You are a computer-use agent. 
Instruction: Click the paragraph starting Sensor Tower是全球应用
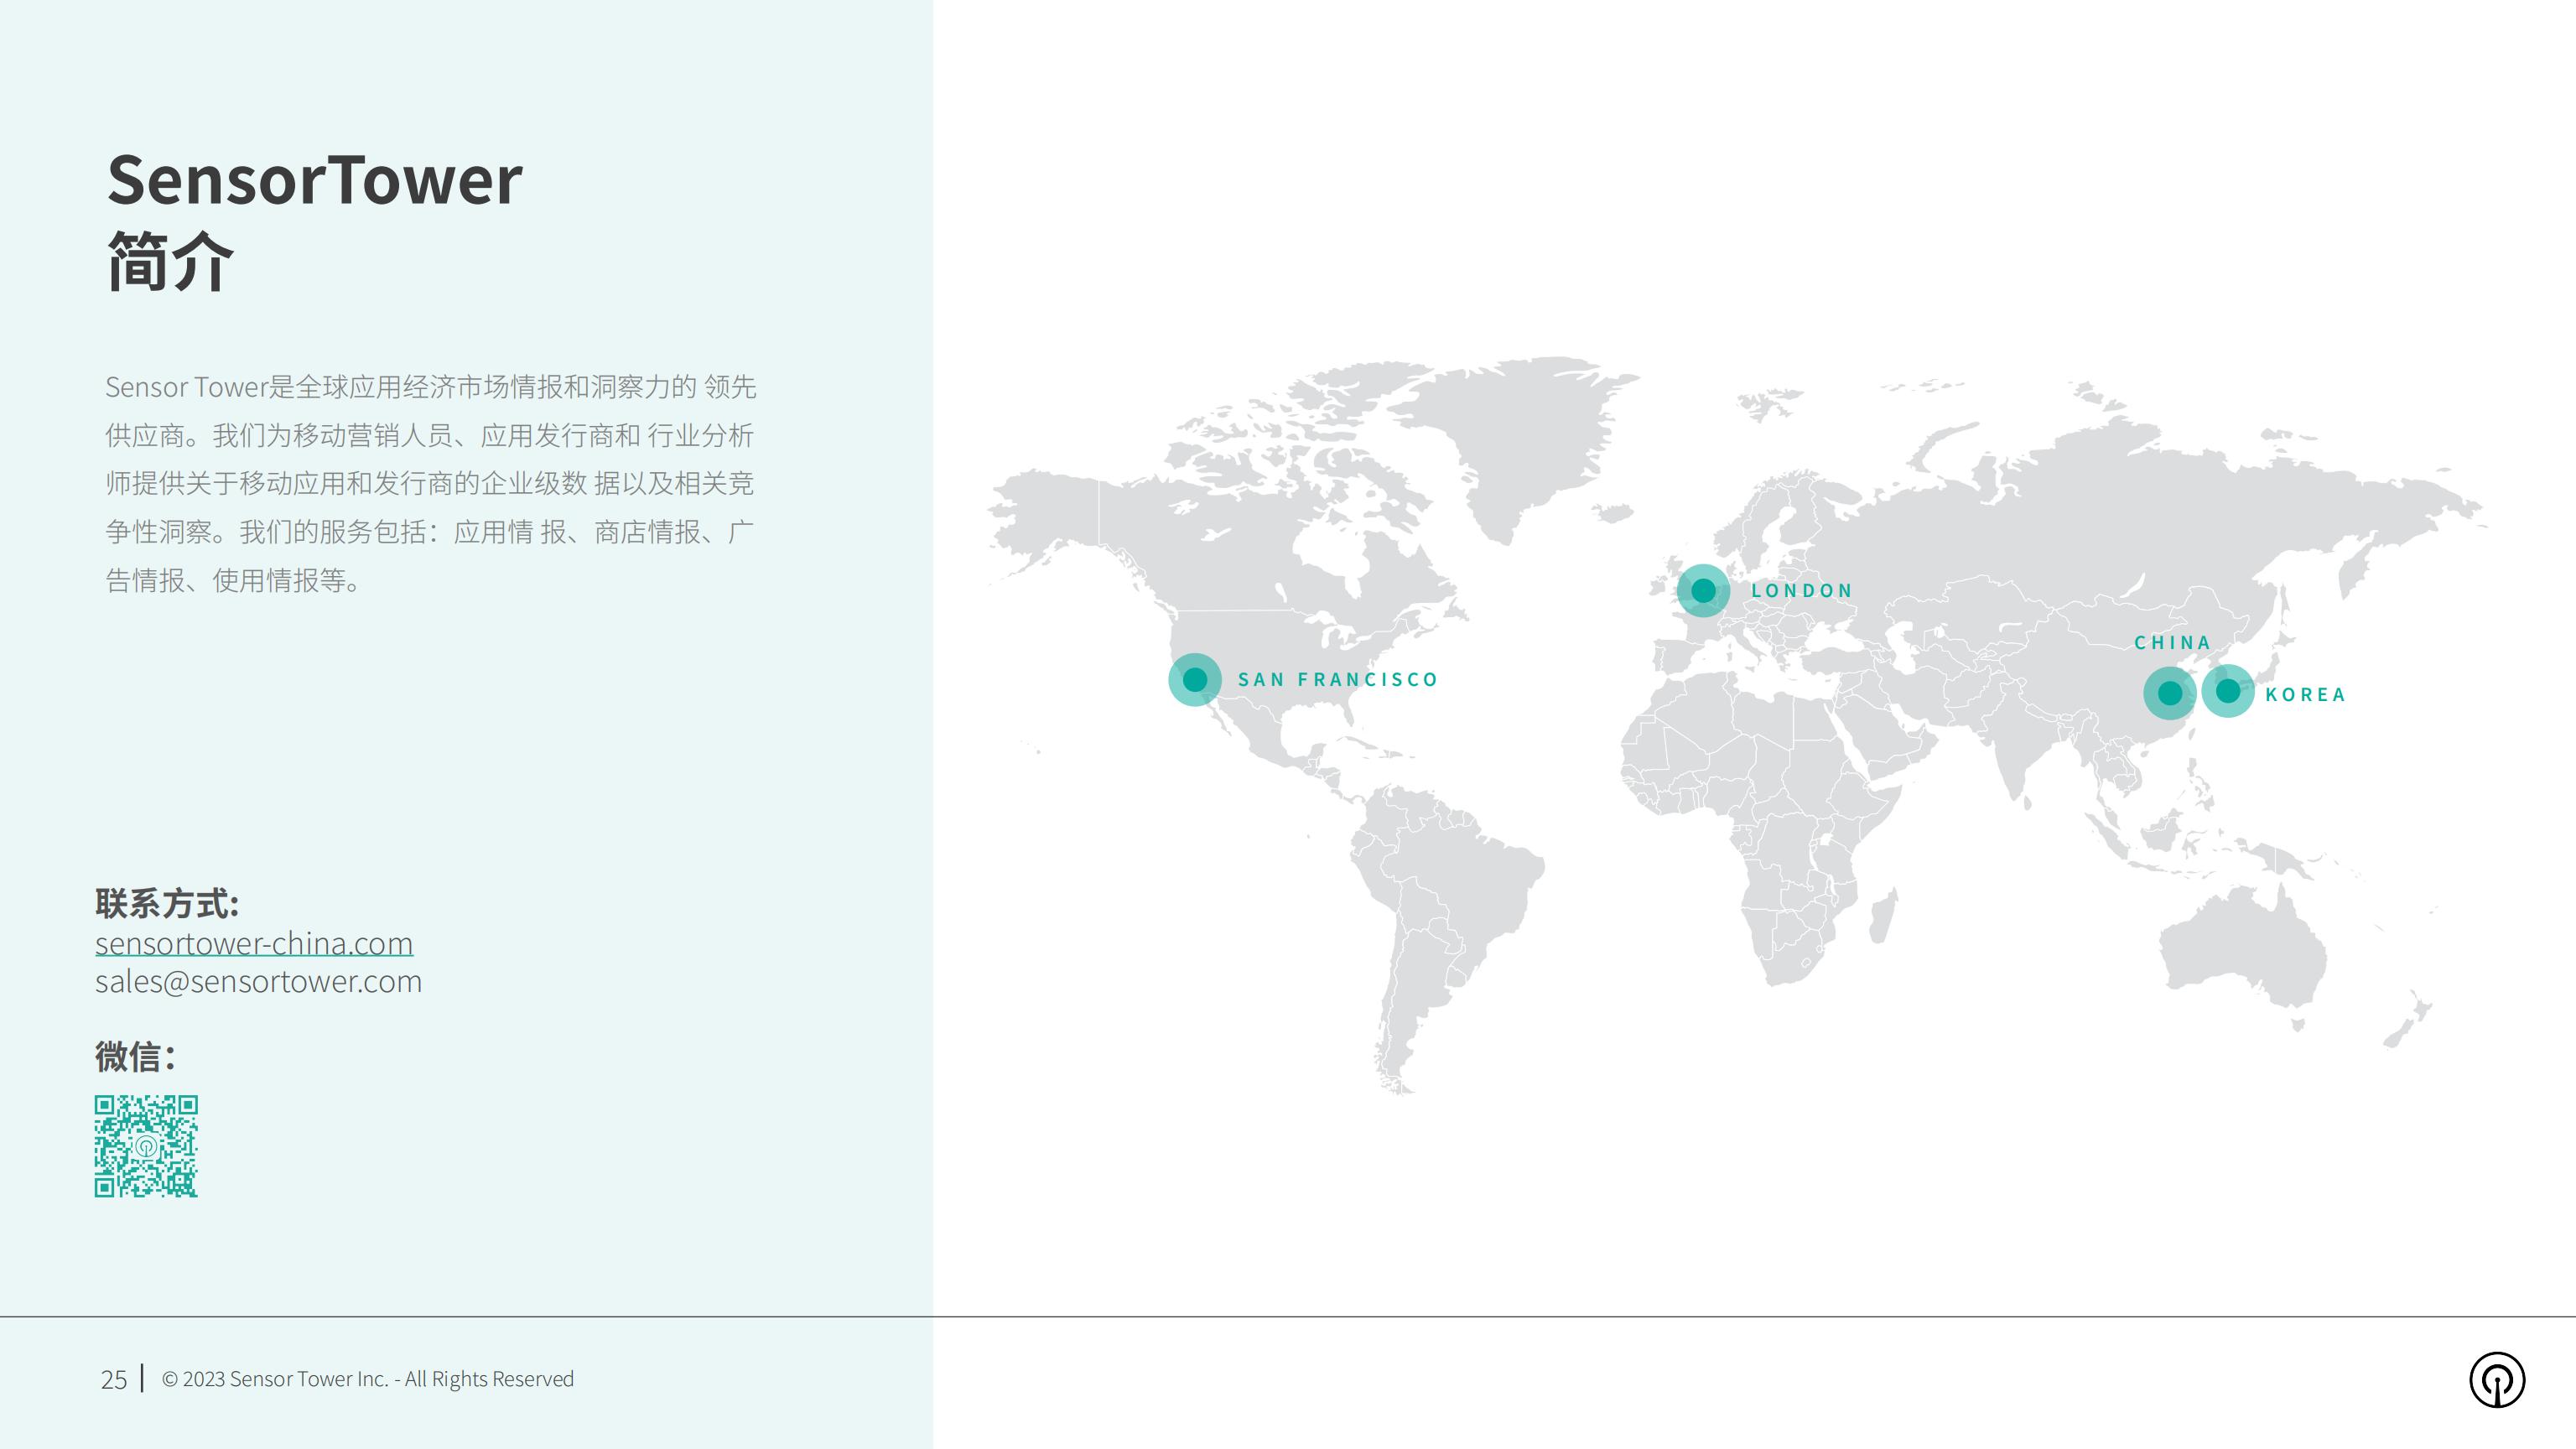click(431, 483)
